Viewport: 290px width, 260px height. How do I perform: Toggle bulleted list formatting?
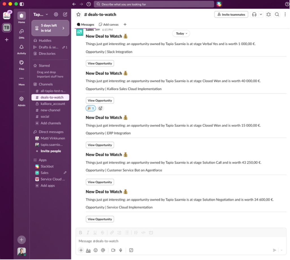[127, 232]
